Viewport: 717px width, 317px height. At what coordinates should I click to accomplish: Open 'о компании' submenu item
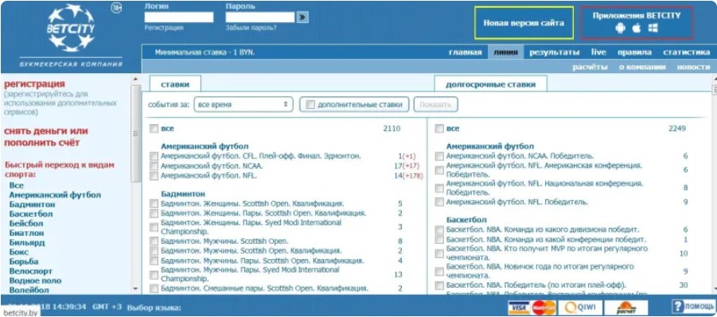click(x=642, y=68)
